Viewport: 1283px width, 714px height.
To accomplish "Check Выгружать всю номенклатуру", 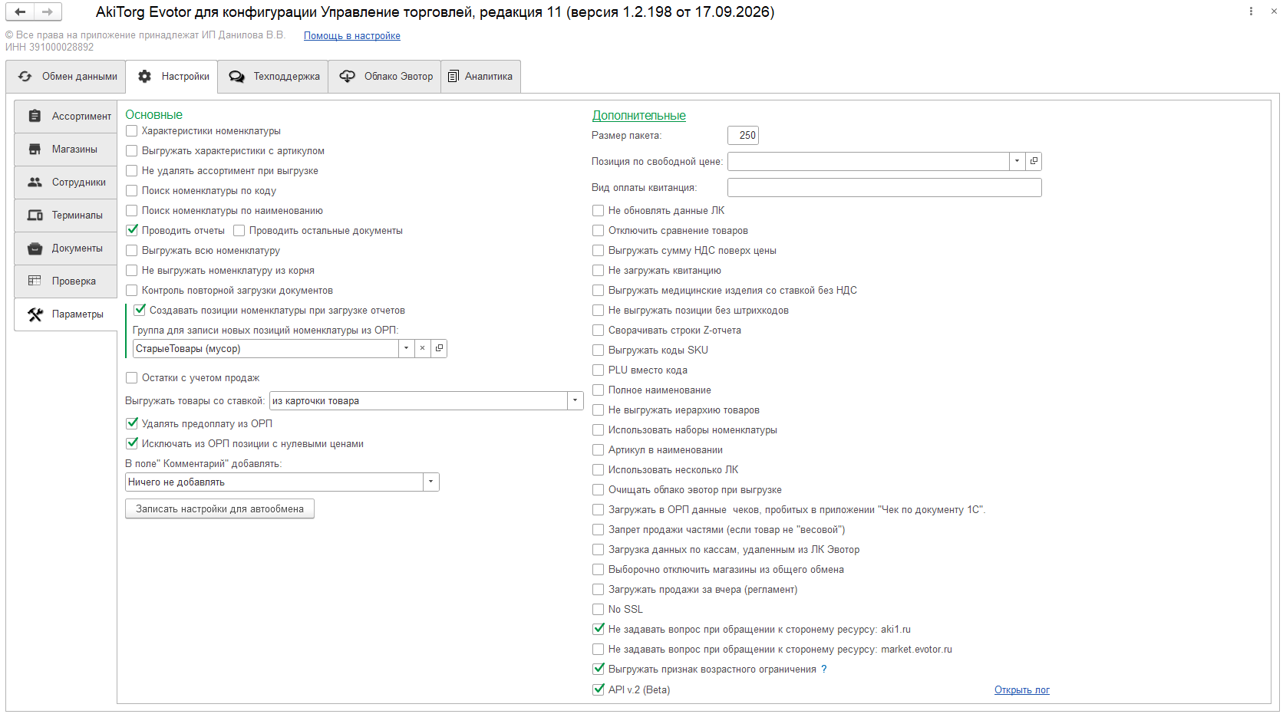I will coord(132,251).
